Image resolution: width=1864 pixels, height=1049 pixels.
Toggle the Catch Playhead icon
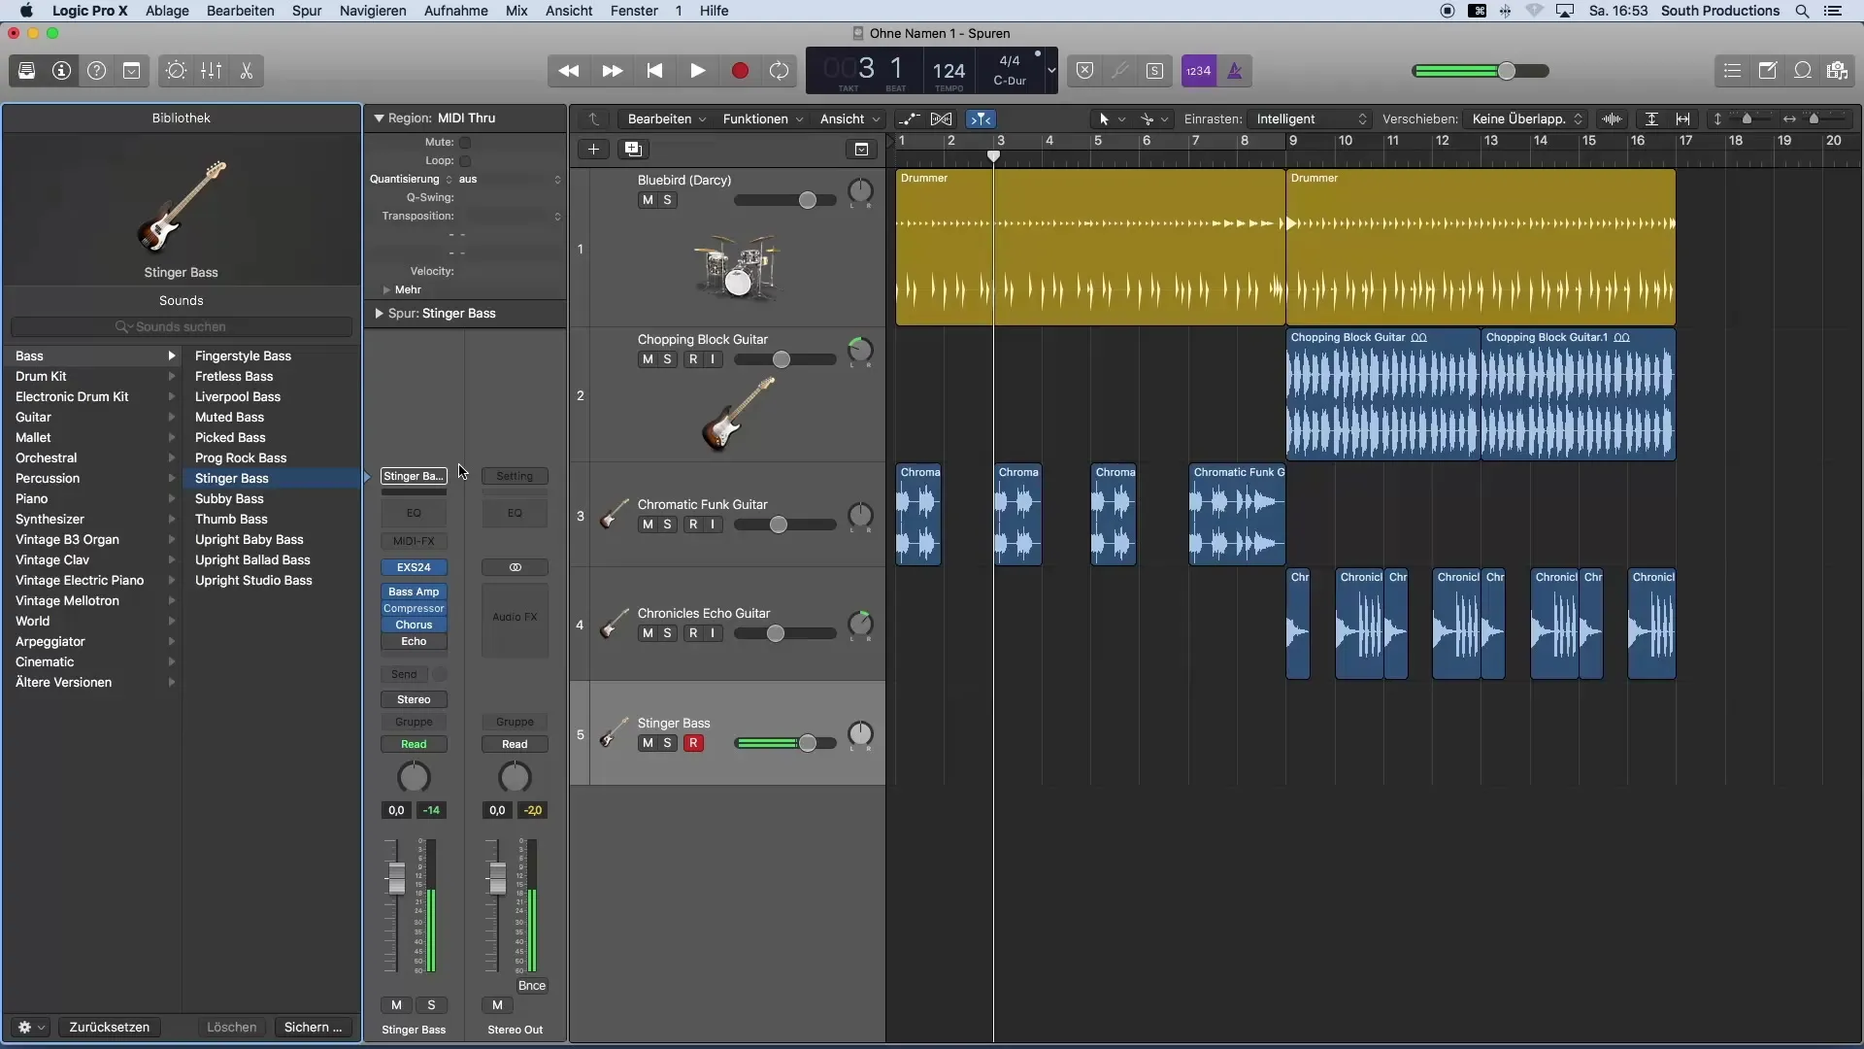[x=982, y=118]
